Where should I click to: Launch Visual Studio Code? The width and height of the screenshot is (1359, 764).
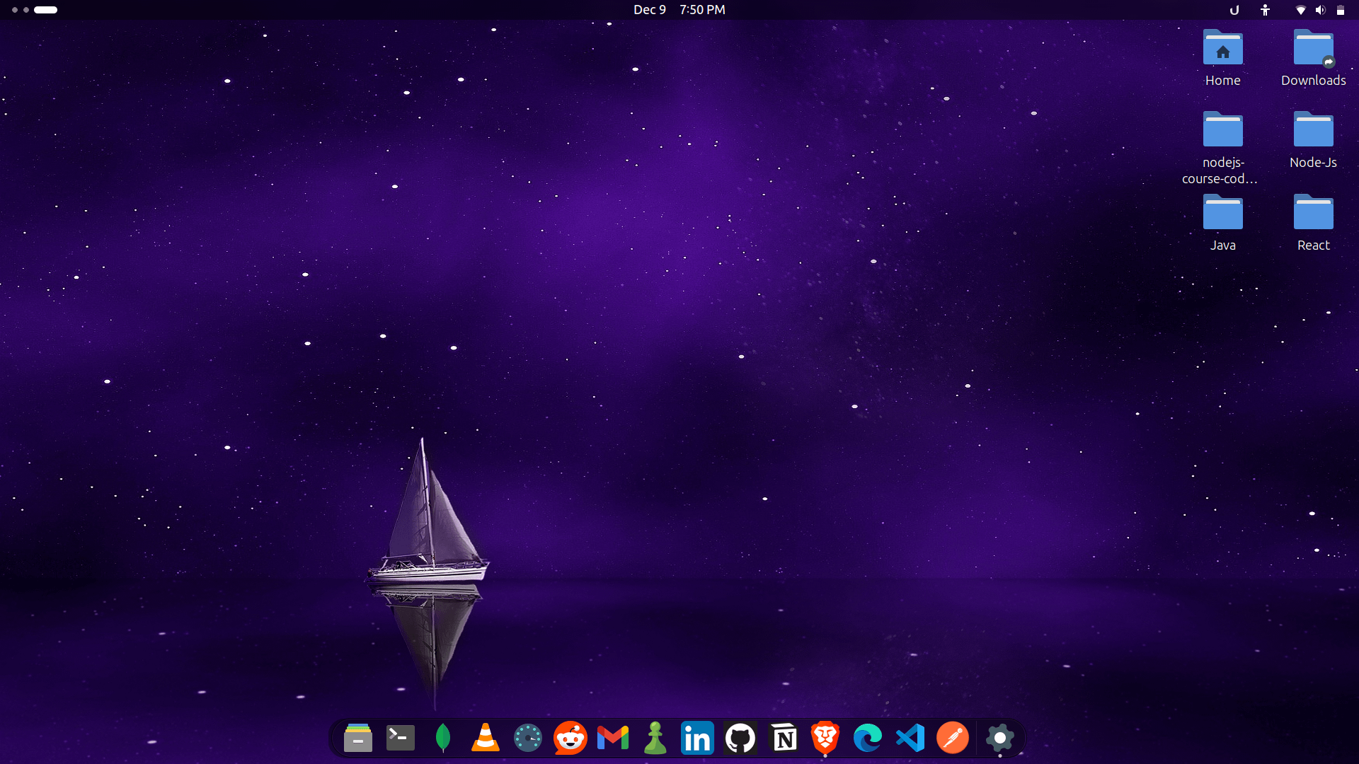(910, 739)
